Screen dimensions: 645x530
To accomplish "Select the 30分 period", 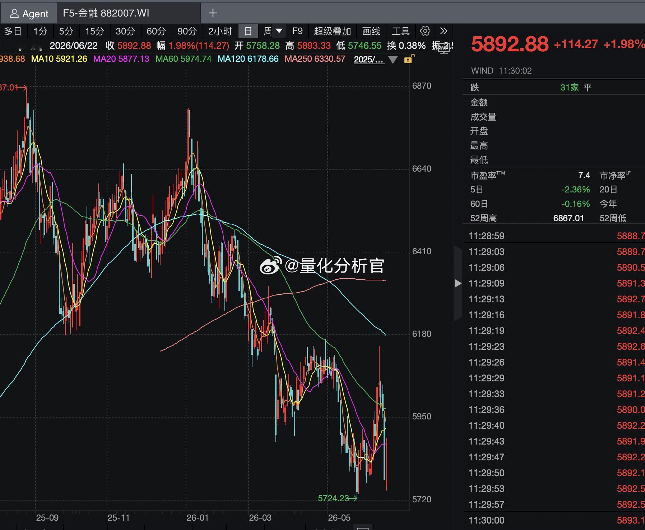I will tap(125, 31).
